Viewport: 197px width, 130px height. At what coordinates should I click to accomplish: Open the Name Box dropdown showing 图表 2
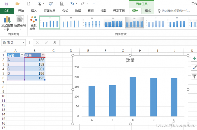[23, 42]
